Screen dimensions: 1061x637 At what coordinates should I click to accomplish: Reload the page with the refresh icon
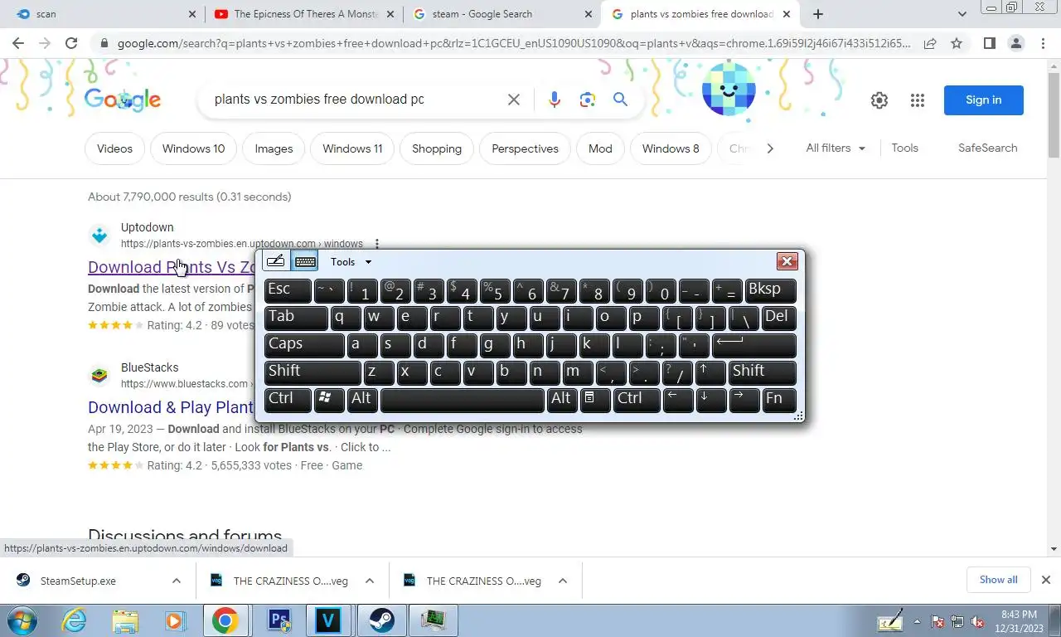pyautogui.click(x=71, y=43)
